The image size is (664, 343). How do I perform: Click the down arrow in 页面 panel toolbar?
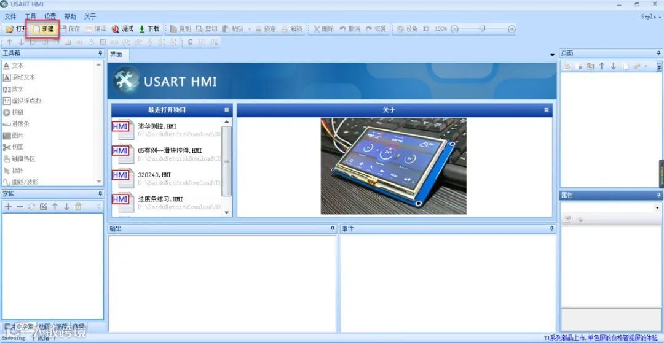coord(613,66)
